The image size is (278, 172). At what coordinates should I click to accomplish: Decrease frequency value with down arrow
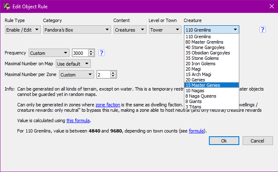(91, 54)
